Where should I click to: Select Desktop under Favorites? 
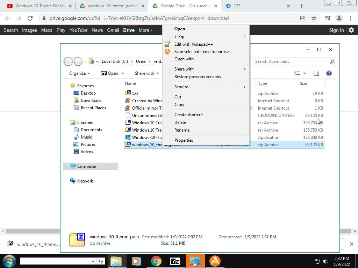[x=88, y=93]
